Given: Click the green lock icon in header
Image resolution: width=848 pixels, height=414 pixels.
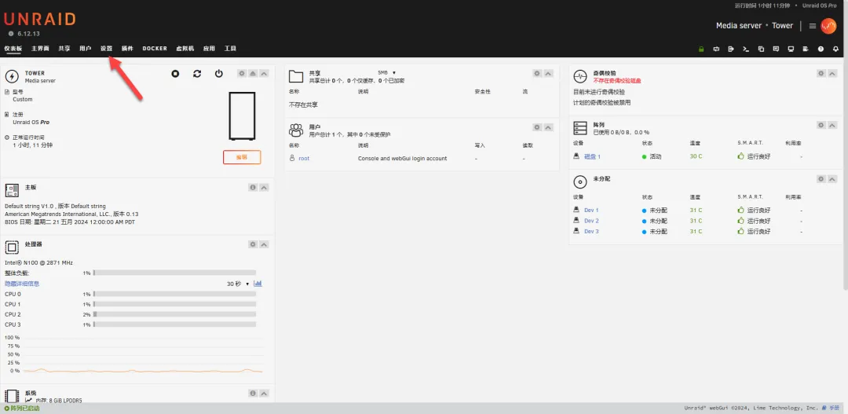Looking at the screenshot, I should point(701,49).
